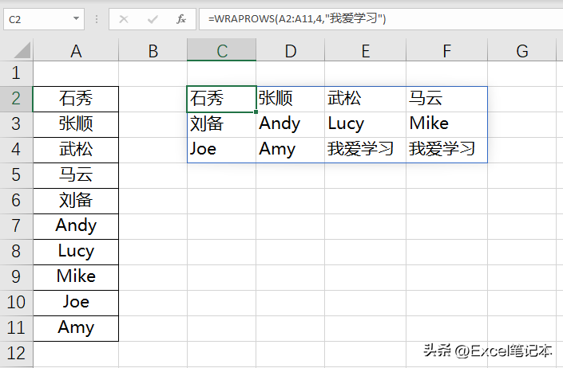Select row 6 header
The width and height of the screenshot is (563, 368).
[16, 202]
